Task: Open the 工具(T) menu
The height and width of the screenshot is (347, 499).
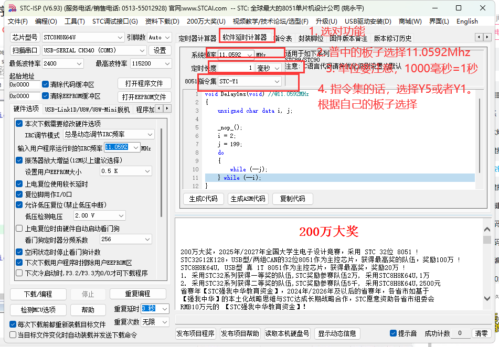Action: (x=75, y=21)
